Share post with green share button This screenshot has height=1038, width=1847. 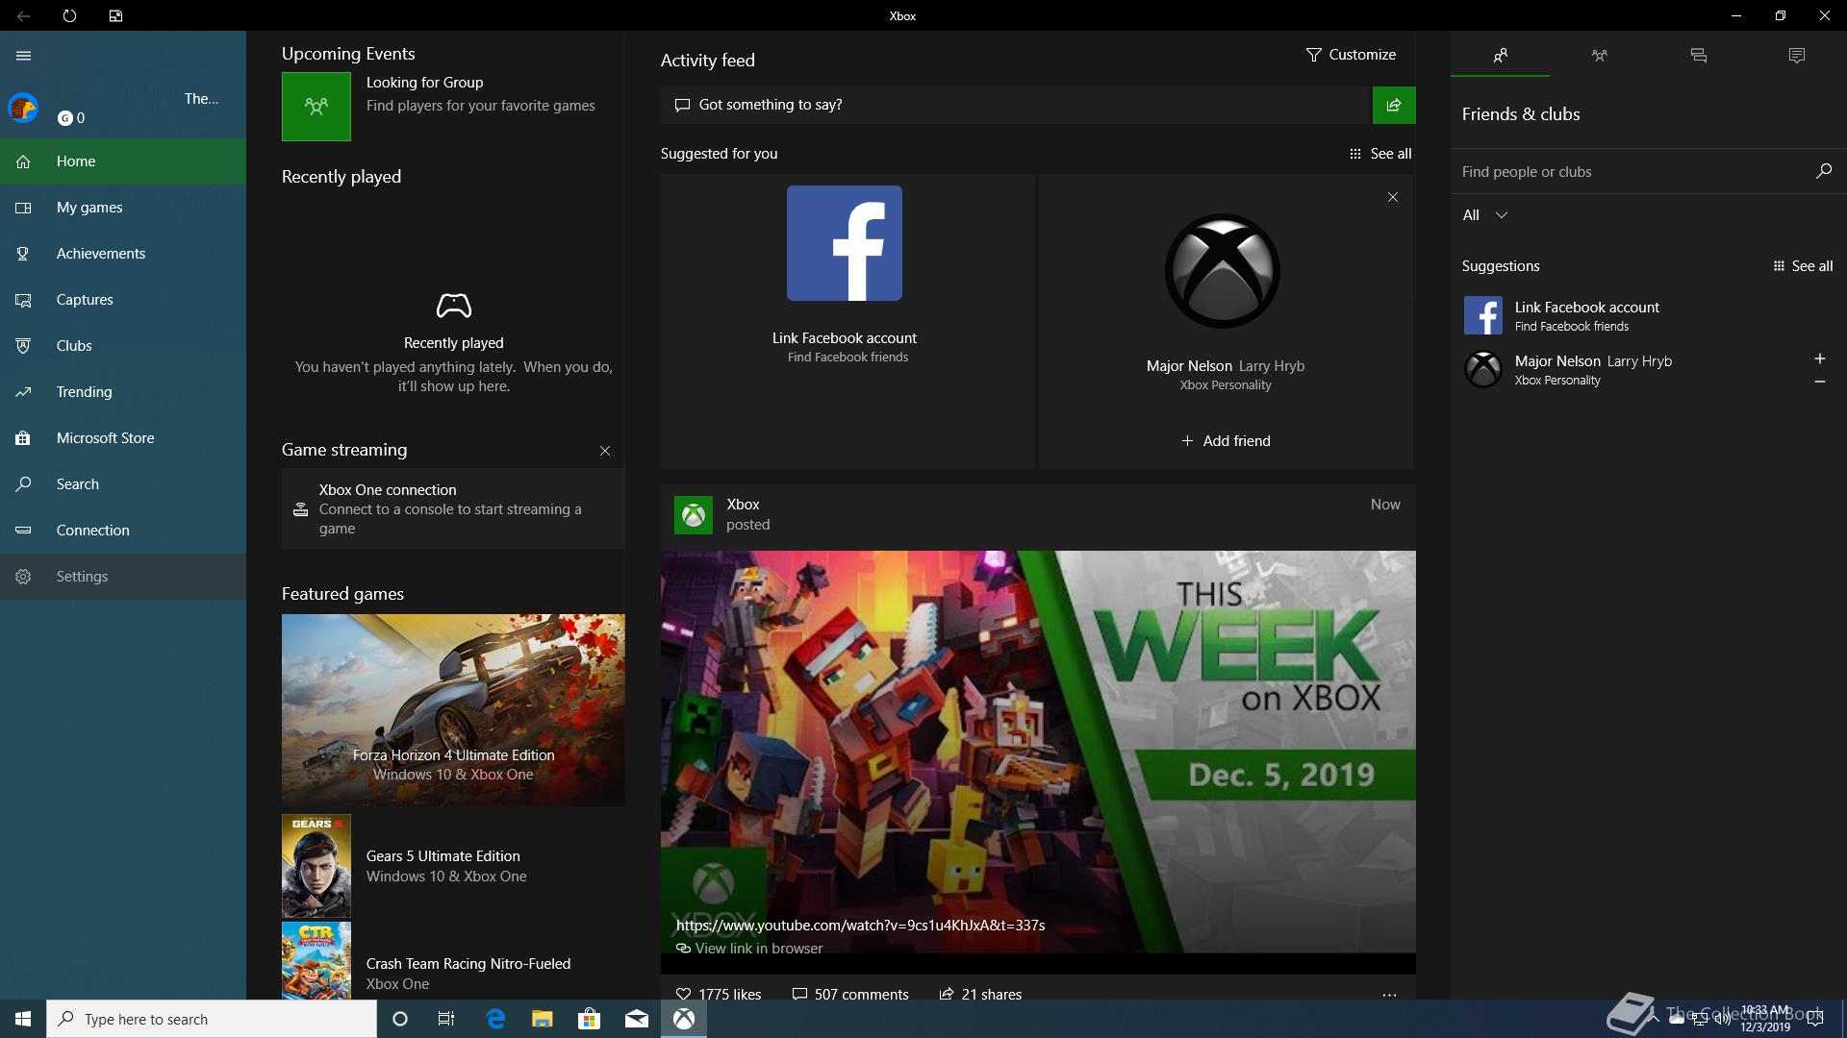1393,105
